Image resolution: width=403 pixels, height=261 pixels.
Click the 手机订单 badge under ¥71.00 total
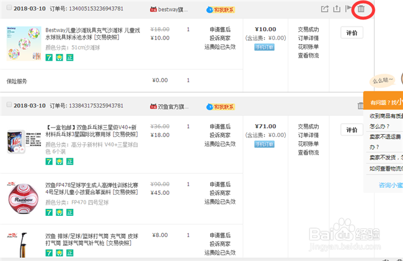coord(265,144)
